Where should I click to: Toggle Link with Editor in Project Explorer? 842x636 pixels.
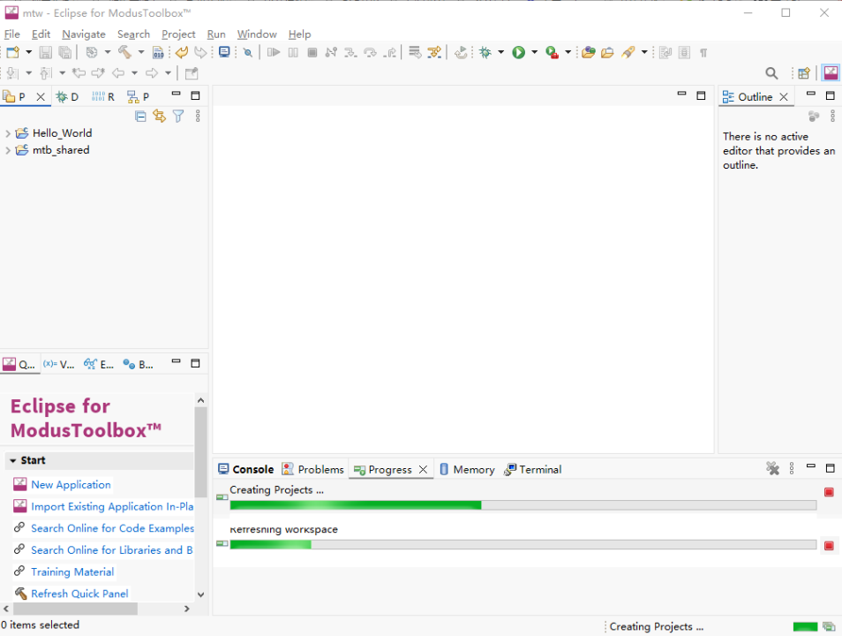160,116
